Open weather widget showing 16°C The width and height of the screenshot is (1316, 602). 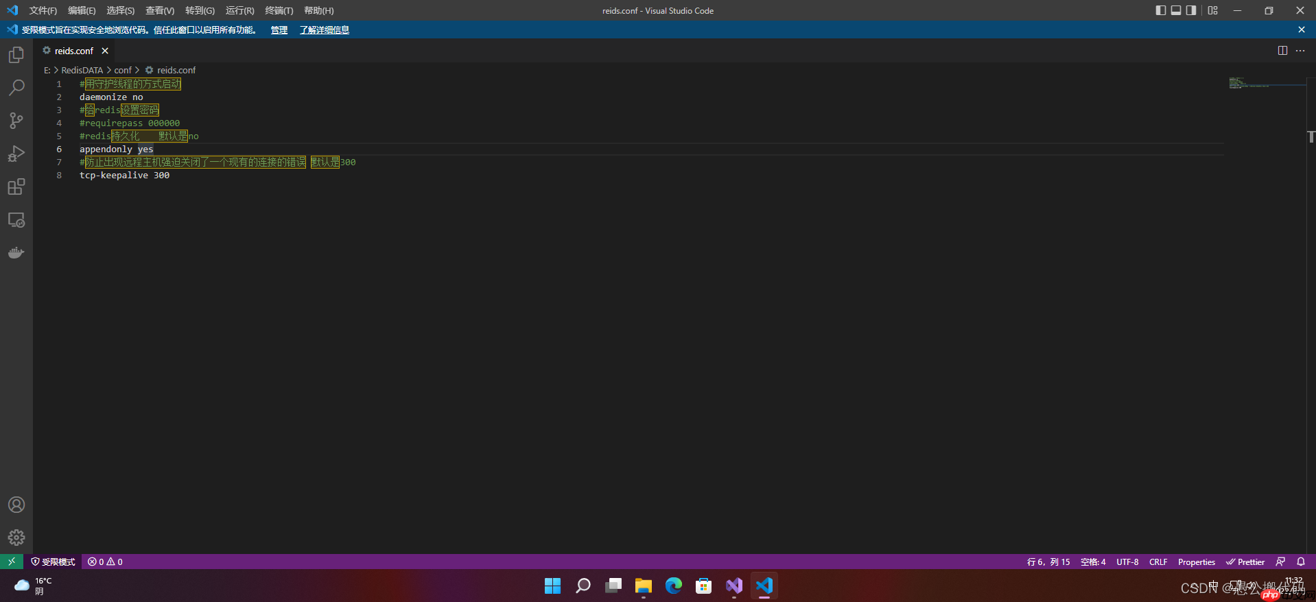(x=33, y=586)
